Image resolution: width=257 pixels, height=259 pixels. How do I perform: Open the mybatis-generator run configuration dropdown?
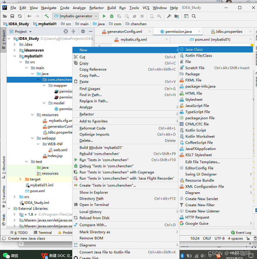click(76, 16)
